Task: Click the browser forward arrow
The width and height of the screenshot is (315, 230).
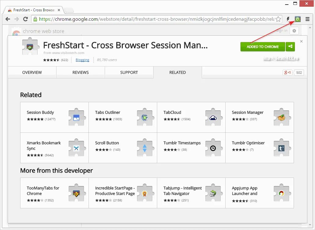Action: pos(17,19)
